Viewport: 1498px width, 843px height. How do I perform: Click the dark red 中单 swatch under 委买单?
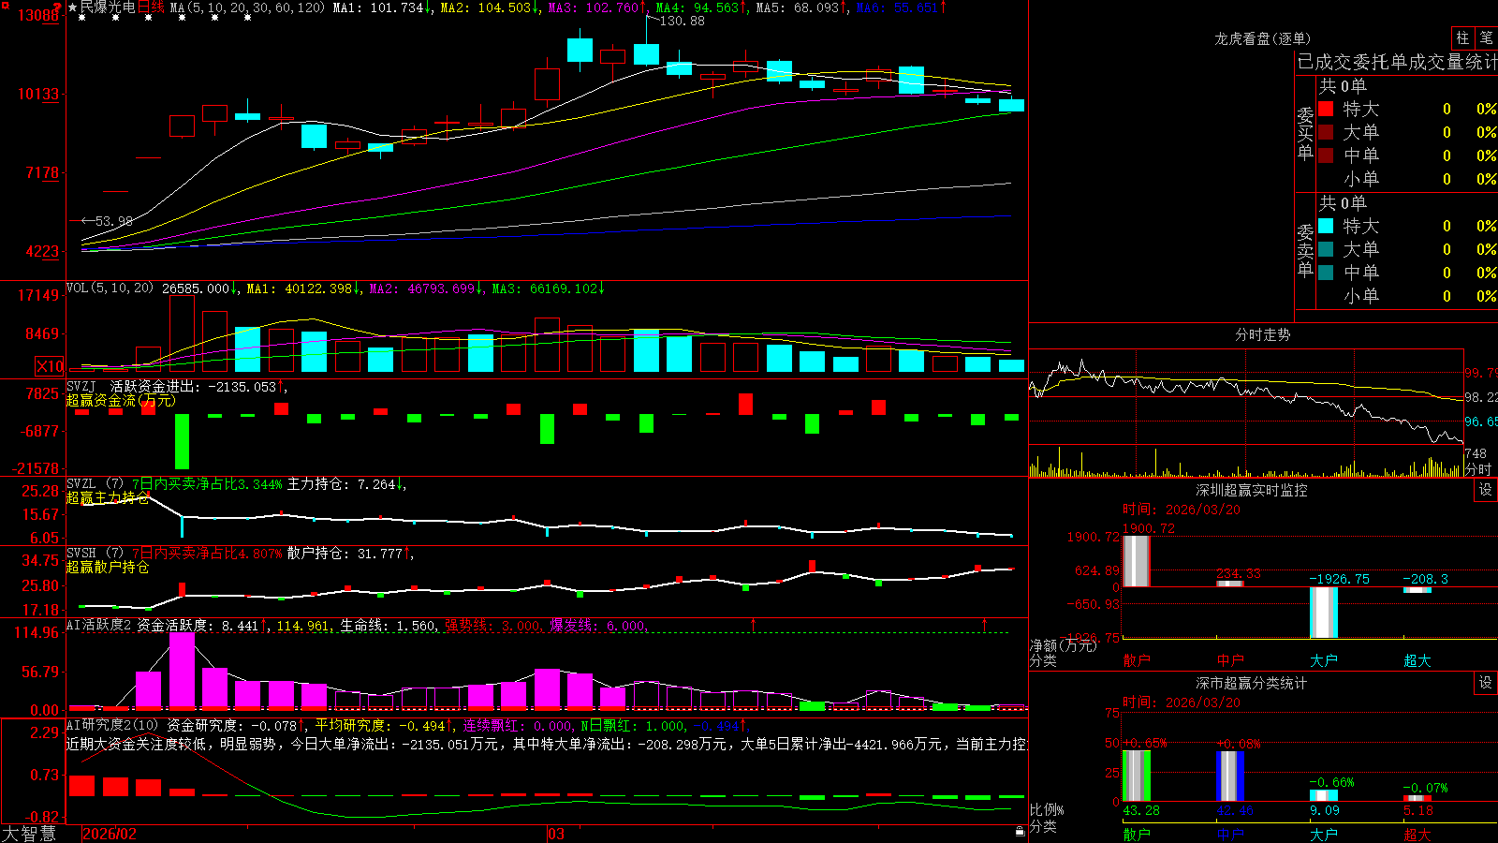(x=1326, y=155)
